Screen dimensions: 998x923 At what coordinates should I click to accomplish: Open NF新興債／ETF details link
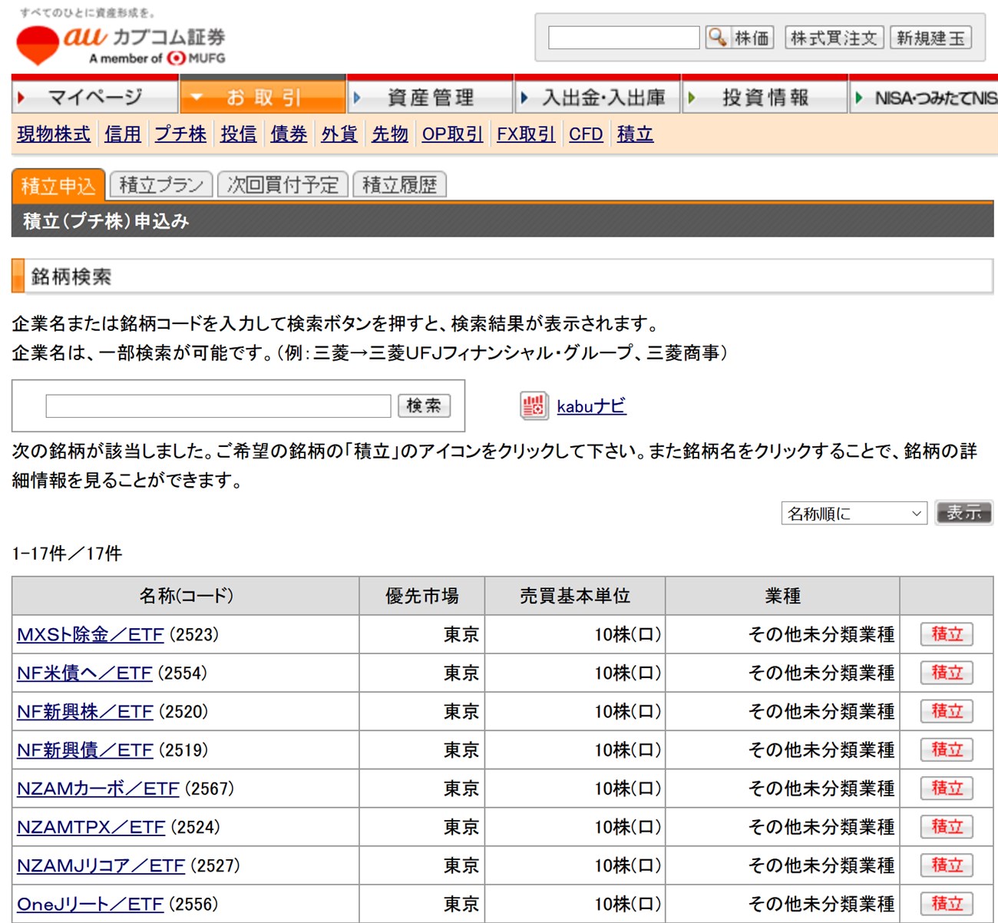pyautogui.click(x=85, y=749)
